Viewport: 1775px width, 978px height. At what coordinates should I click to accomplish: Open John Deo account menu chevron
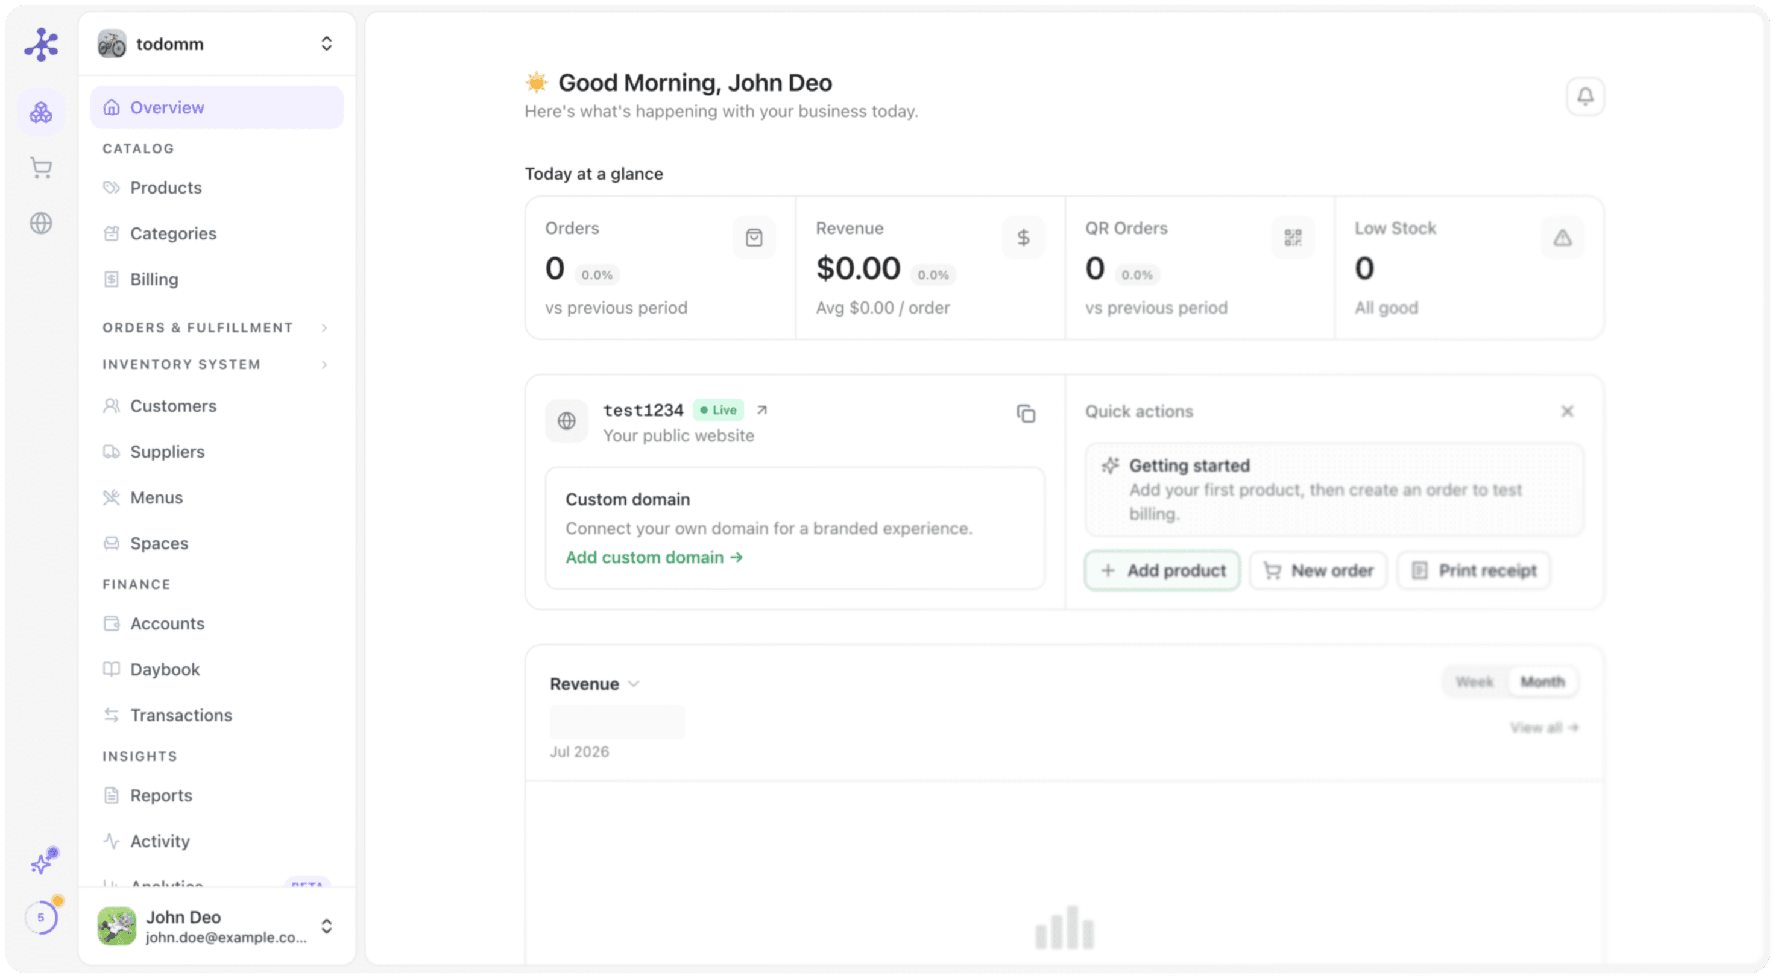pyautogui.click(x=327, y=926)
